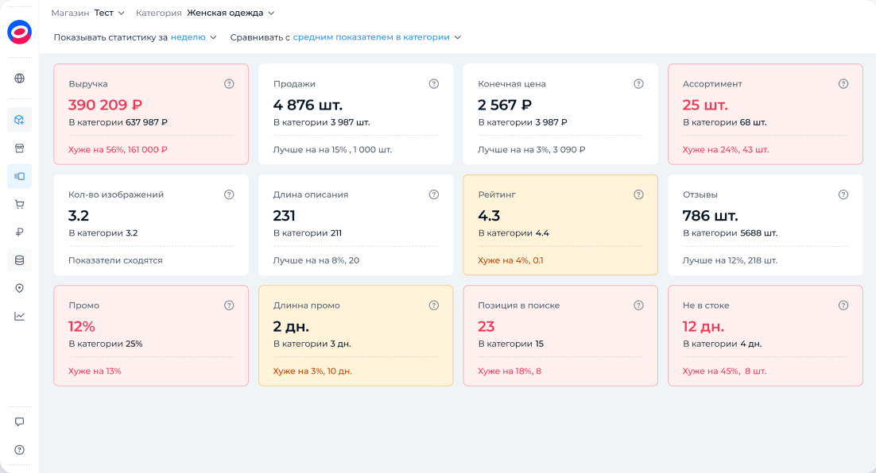
Task: Expand the Категория Женская одежда dropdown
Action: (231, 13)
